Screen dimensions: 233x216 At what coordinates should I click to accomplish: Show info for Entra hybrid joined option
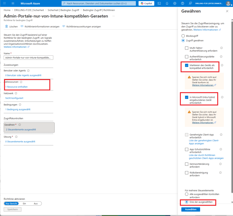(x=222, y=97)
